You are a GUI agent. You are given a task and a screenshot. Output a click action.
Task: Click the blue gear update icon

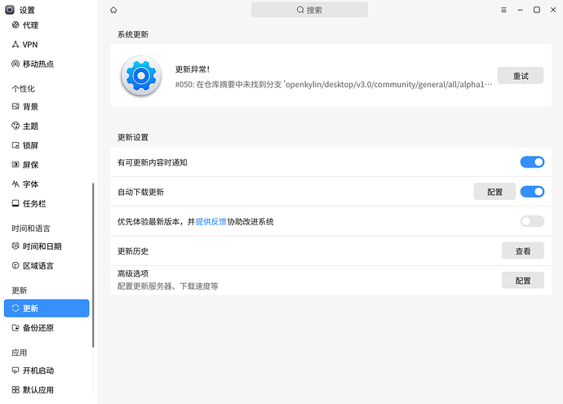click(x=141, y=76)
